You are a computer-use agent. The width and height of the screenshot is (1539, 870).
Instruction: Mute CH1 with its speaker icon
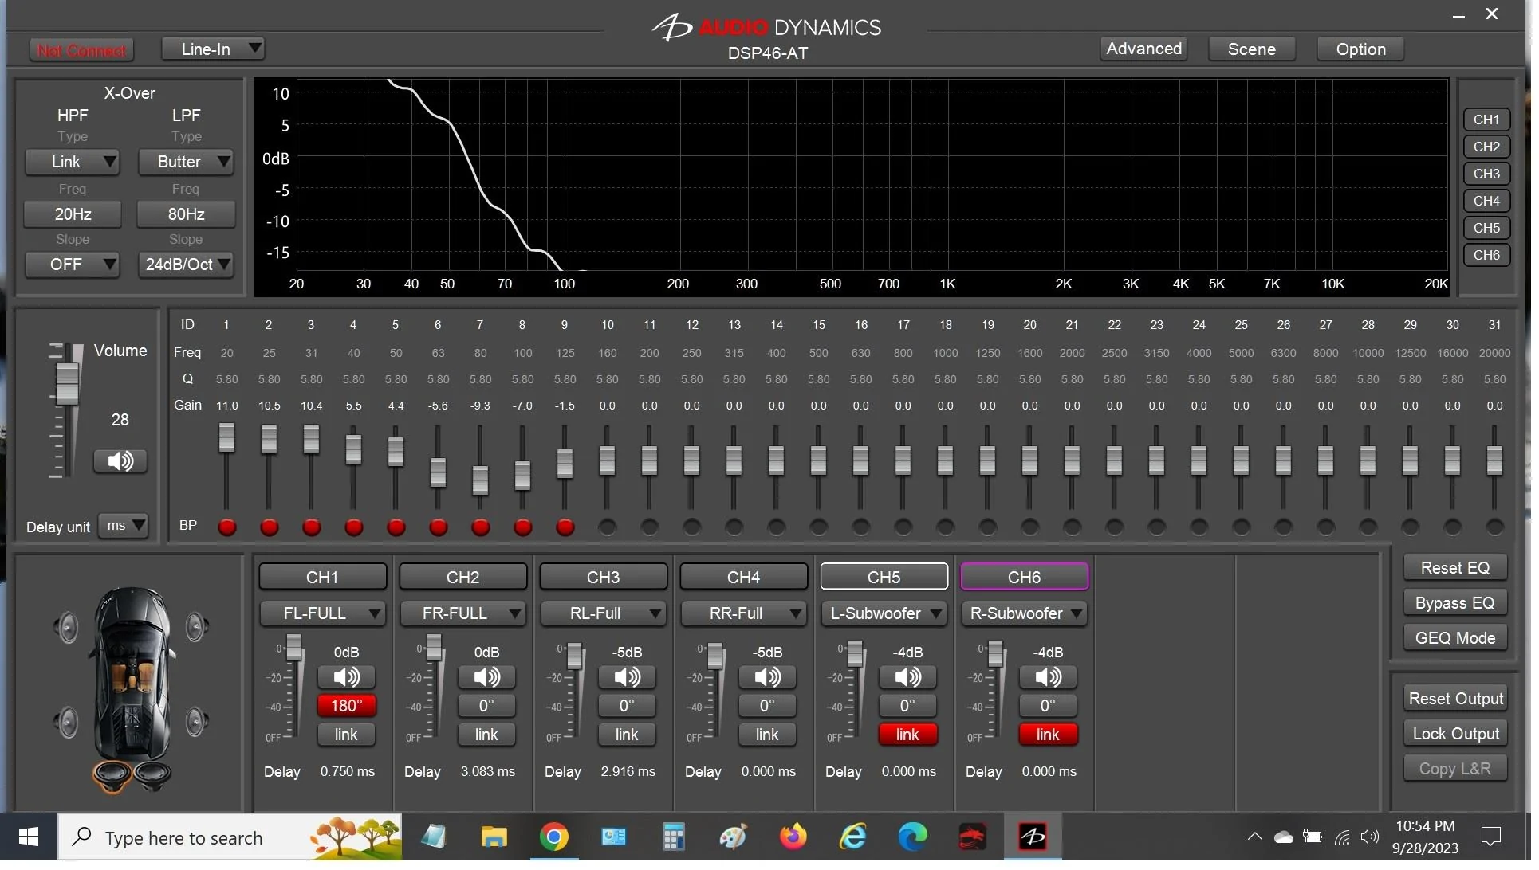coord(347,679)
